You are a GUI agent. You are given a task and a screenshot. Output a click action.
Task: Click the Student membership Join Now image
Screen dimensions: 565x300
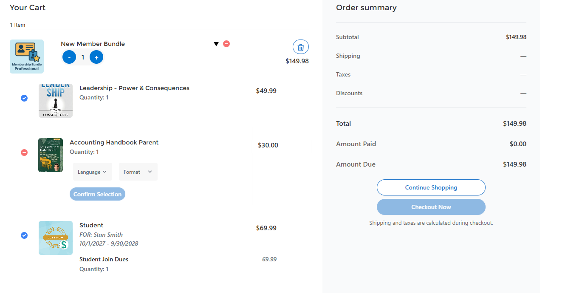[56, 238]
